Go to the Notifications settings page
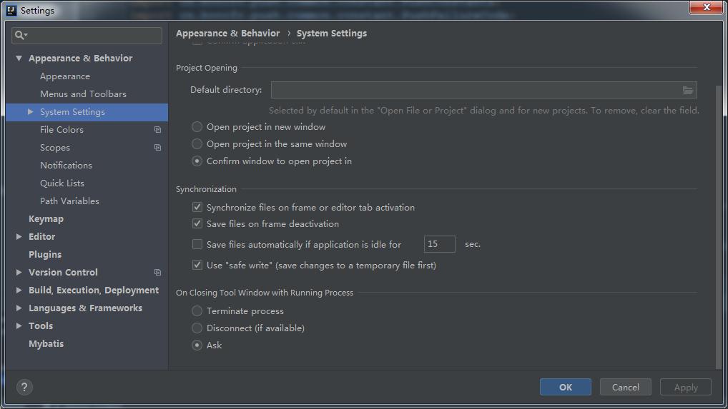The image size is (728, 409). 66,166
